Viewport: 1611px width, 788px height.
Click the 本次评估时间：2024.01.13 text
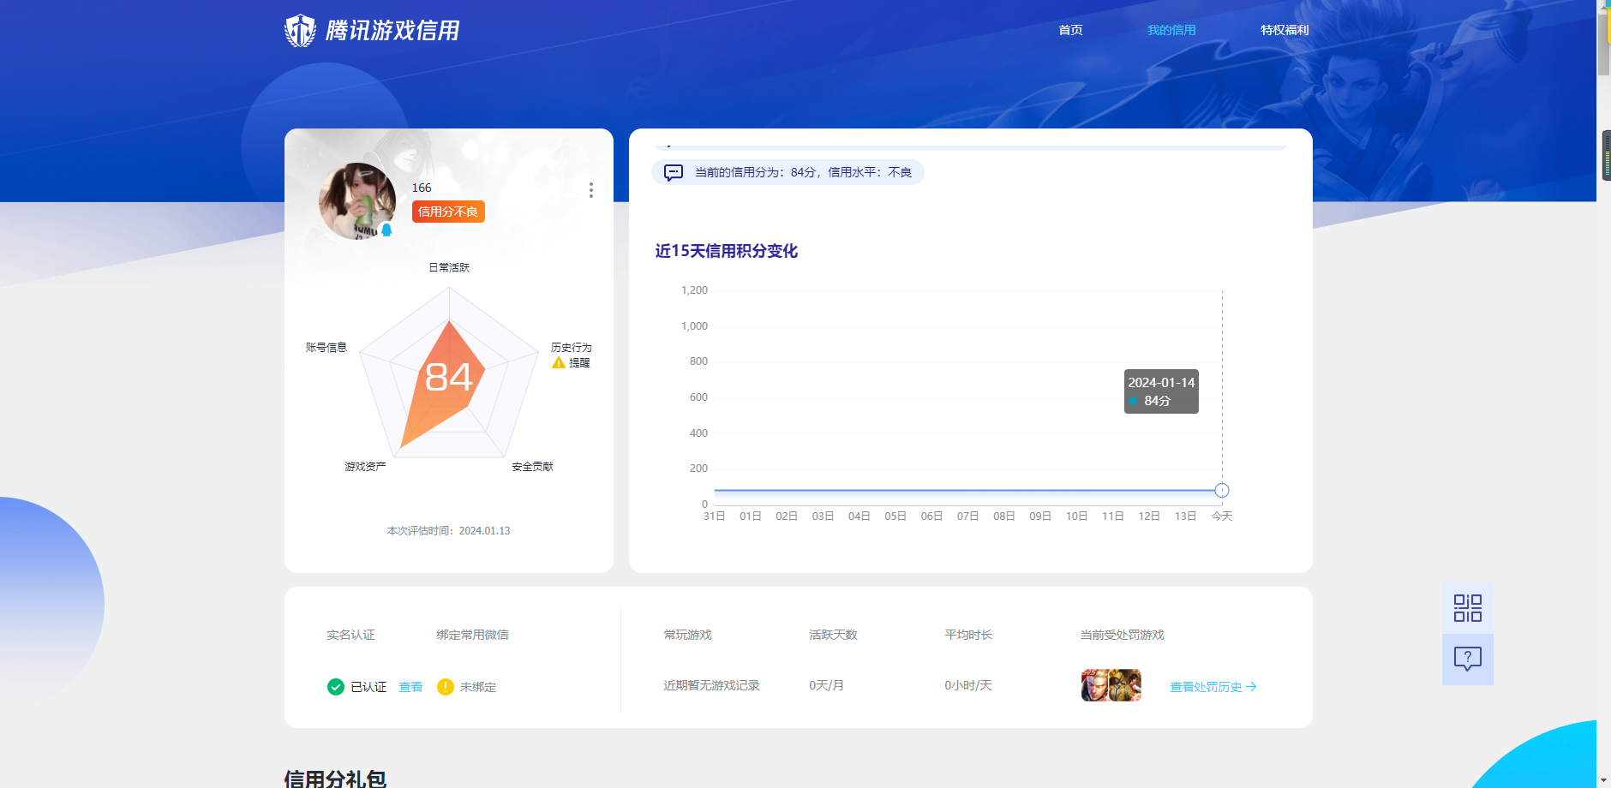coord(448,531)
